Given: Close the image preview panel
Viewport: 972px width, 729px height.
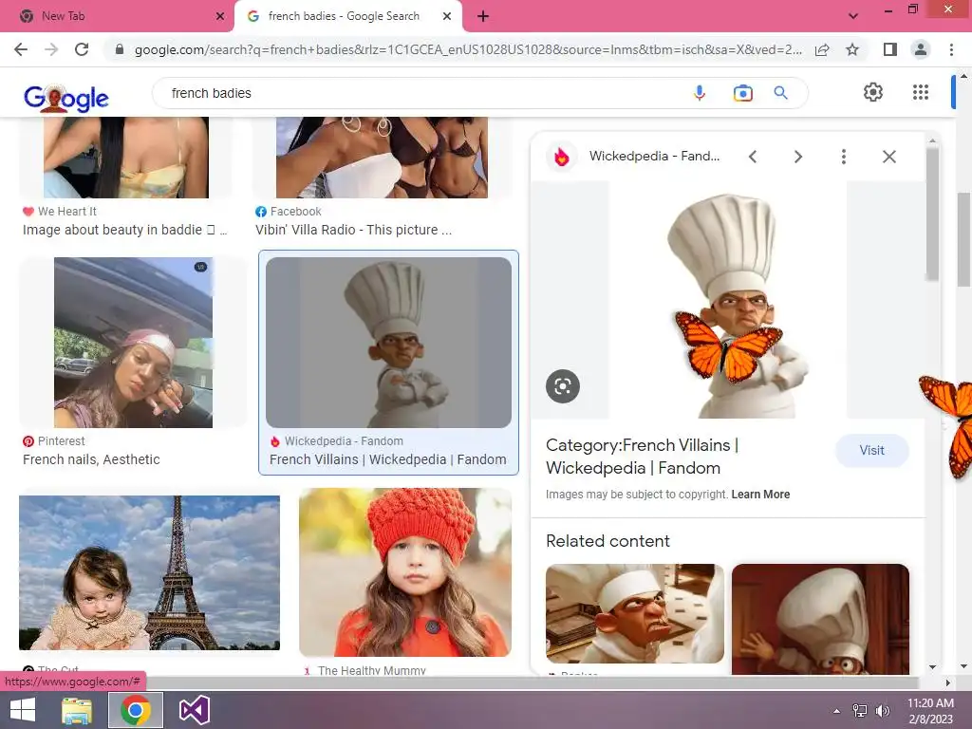Looking at the screenshot, I should coord(888,157).
